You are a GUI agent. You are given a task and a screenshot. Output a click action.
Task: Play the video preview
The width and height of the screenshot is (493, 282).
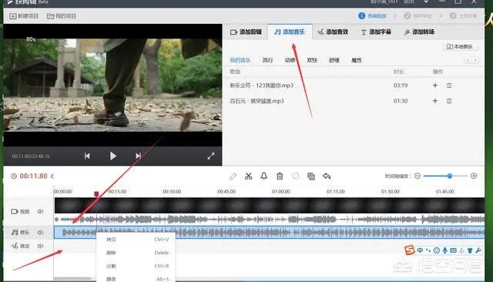tap(113, 156)
